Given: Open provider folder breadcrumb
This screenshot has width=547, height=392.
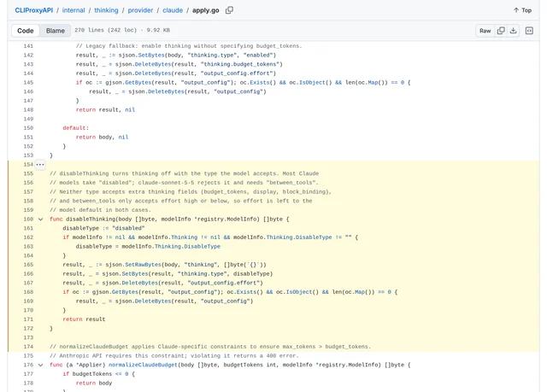Looking at the screenshot, I should coord(140,10).
